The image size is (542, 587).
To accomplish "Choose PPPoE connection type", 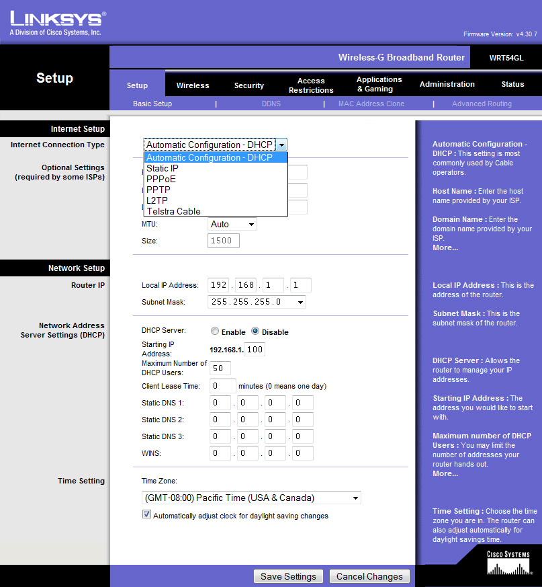I will (x=216, y=179).
